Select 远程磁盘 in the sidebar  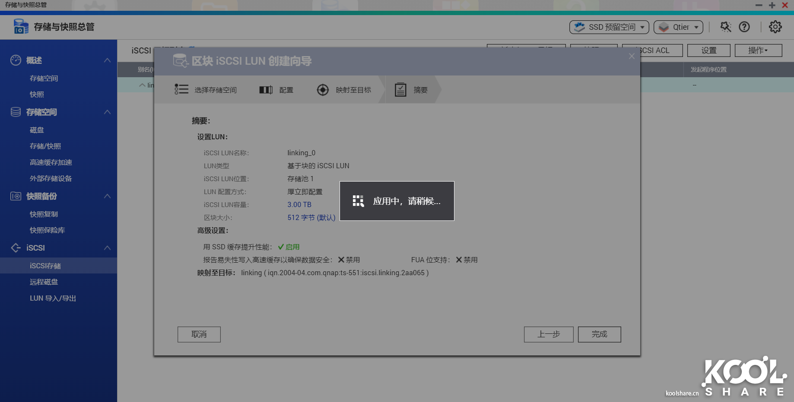44,282
